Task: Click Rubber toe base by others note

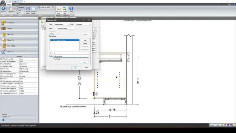Action: (73, 106)
